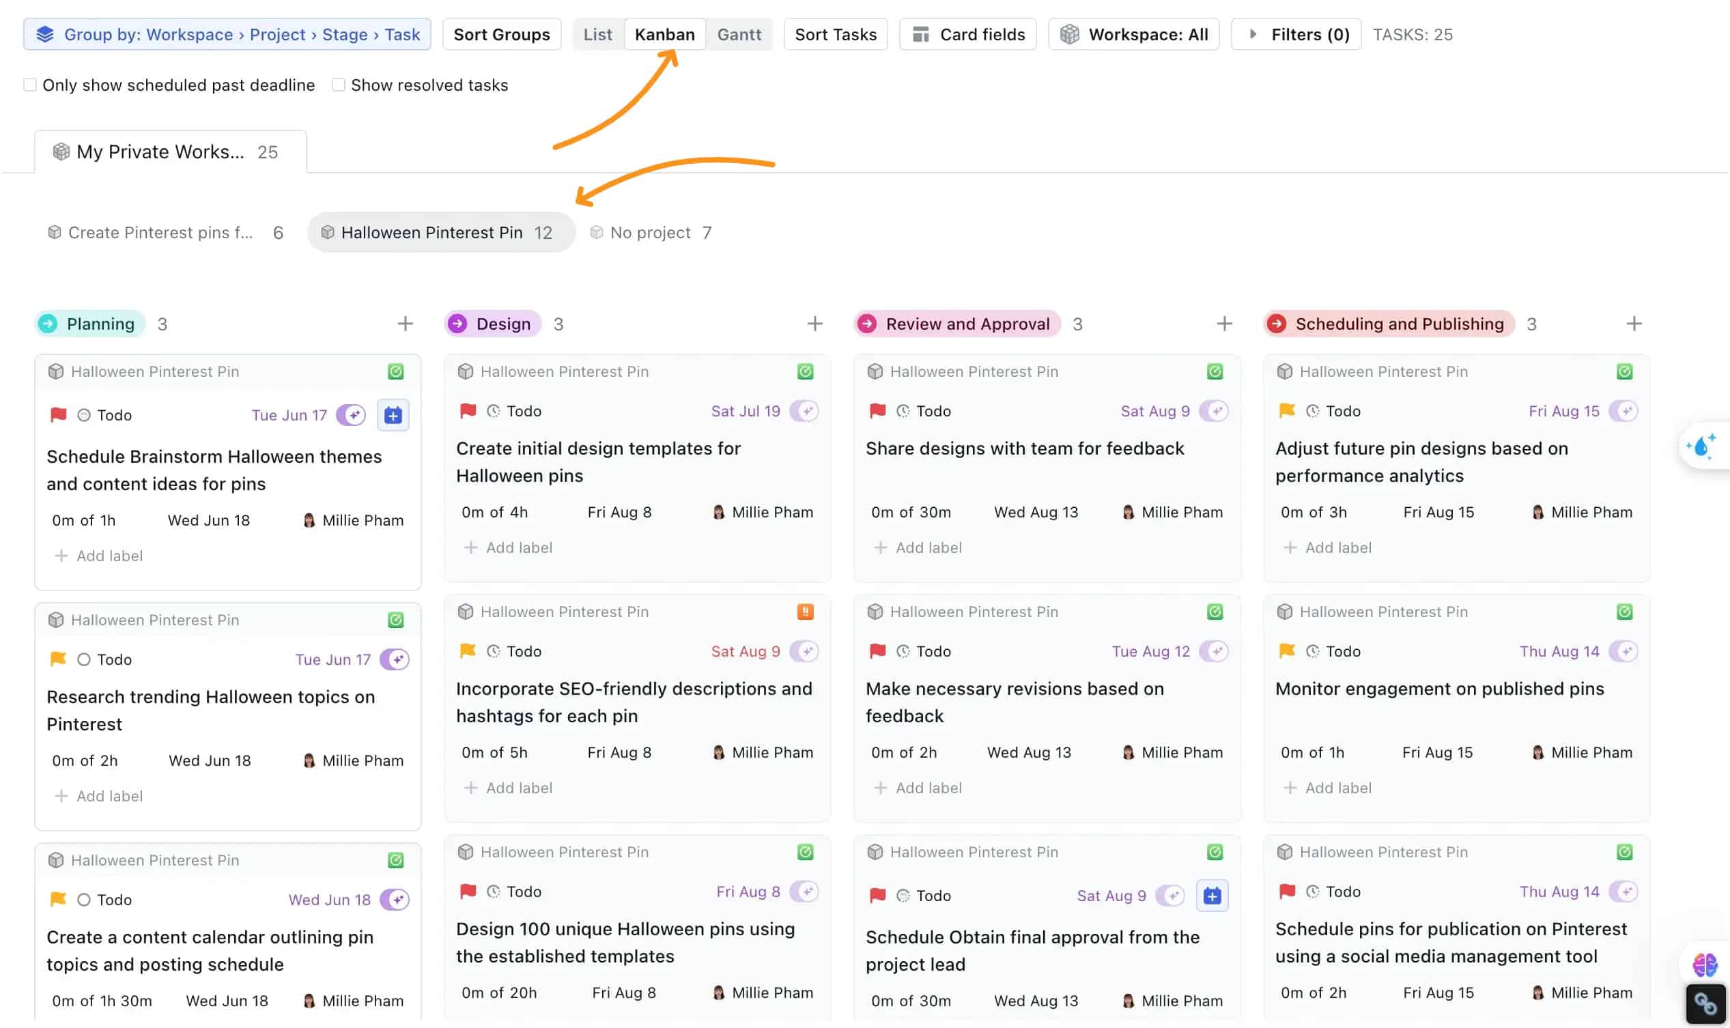Screen dimensions: 1730x1028
Task: Click calendar icon on Obtain final approval card
Action: coord(1212,896)
